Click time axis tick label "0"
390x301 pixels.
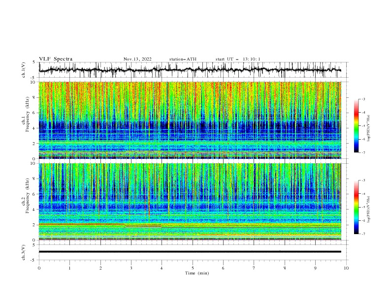[x=39, y=268]
